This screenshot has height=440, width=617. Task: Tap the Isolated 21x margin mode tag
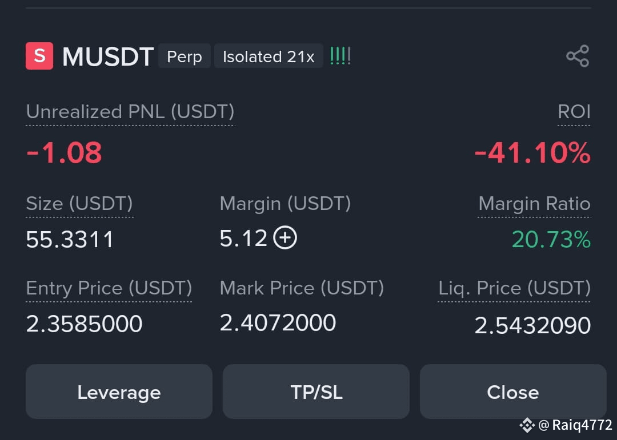[x=269, y=56]
